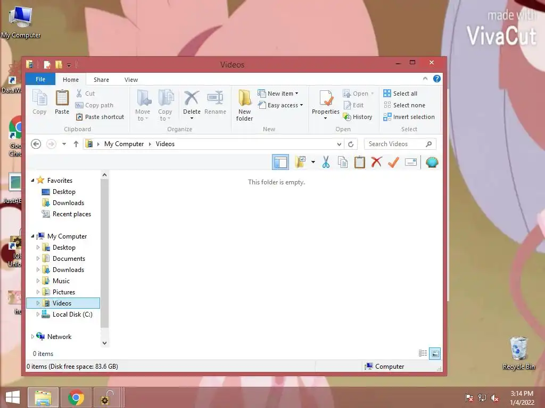Open the Windows Start button
Image resolution: width=545 pixels, height=408 pixels.
(x=13, y=397)
